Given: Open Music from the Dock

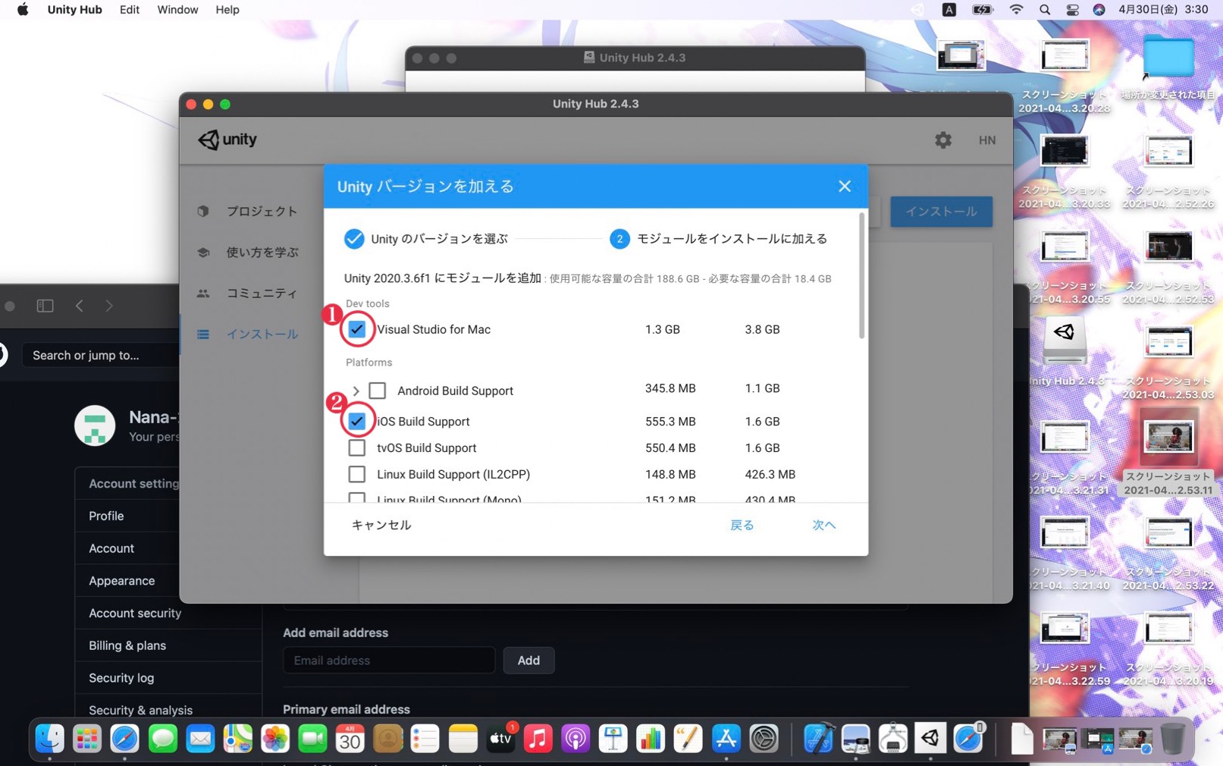Looking at the screenshot, I should tap(538, 738).
